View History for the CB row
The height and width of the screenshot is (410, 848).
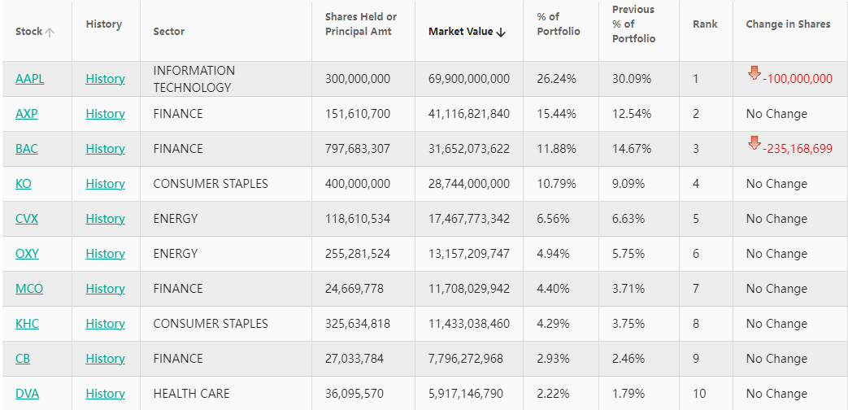pyautogui.click(x=105, y=359)
